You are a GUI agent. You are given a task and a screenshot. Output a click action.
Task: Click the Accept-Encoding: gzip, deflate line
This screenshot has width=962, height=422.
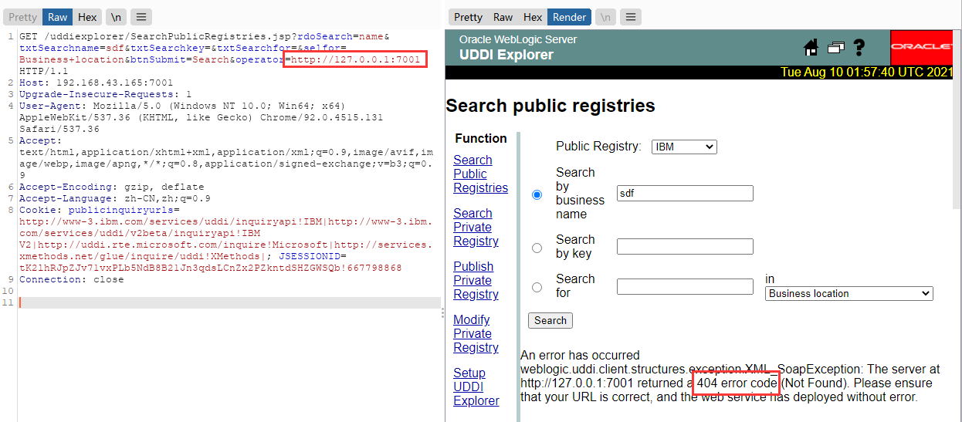click(x=112, y=187)
